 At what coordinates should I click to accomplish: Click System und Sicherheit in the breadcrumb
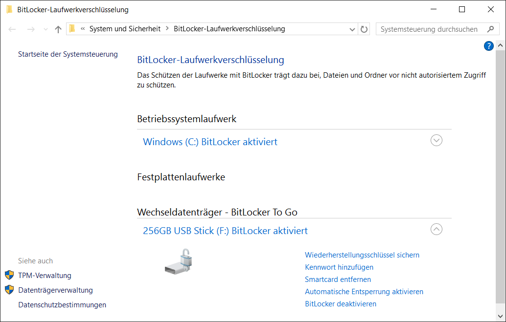(125, 29)
